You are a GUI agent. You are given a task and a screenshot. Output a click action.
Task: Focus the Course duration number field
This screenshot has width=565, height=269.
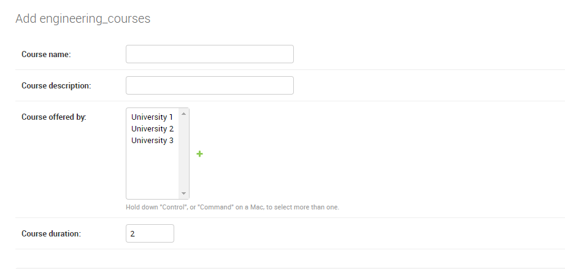point(150,234)
